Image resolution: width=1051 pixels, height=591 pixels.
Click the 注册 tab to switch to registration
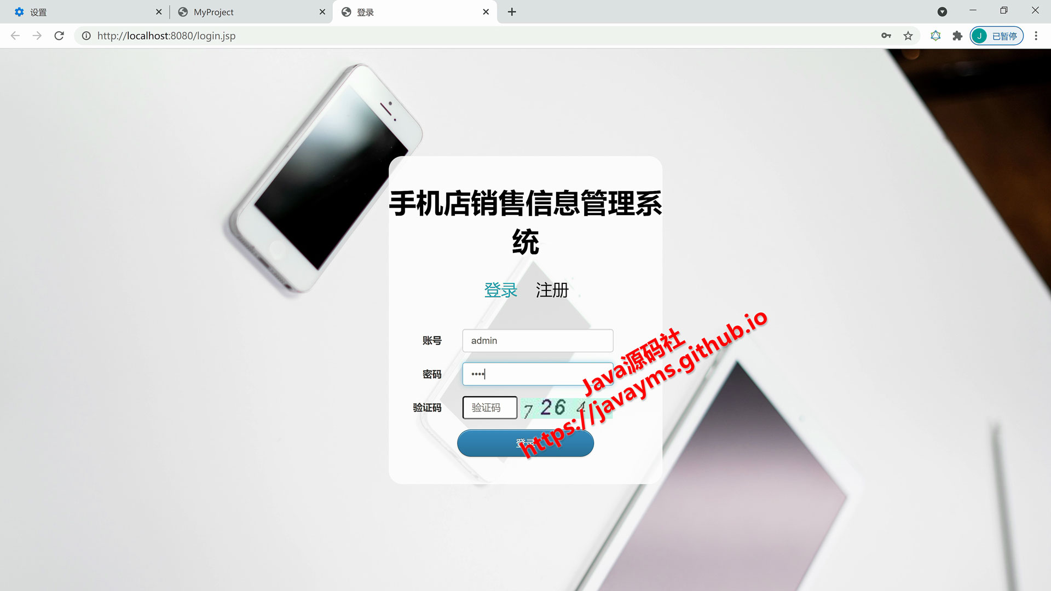pyautogui.click(x=551, y=289)
